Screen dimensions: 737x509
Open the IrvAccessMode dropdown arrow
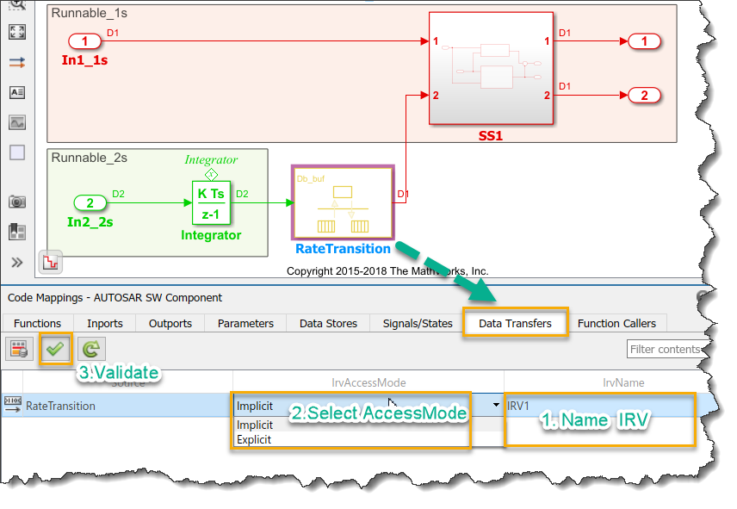click(496, 406)
